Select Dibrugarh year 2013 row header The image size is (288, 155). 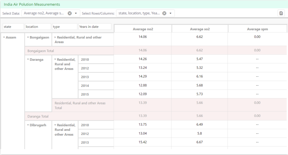coord(96,142)
